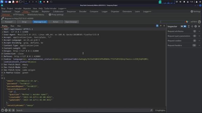Click the comment field beside the highlight icon

172,22
